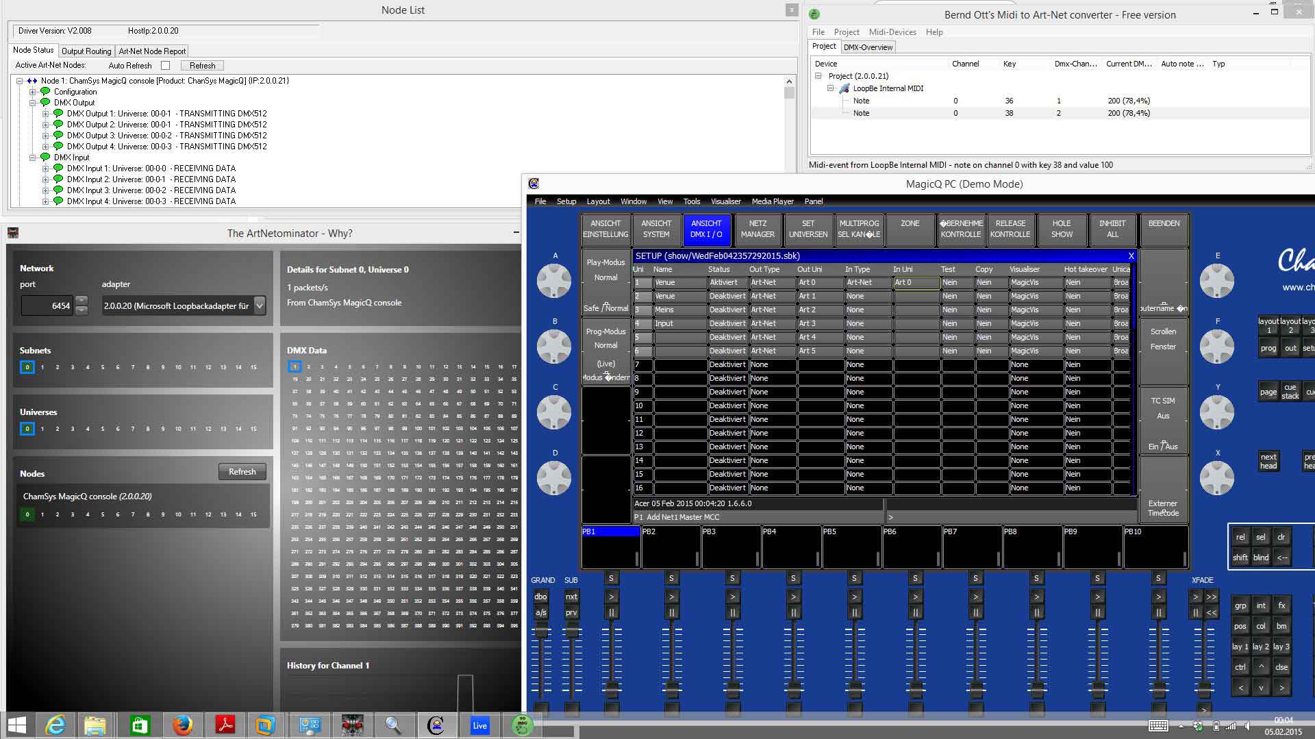Click encoder wheel E in MagicQ
1315x739 pixels.
(1217, 280)
